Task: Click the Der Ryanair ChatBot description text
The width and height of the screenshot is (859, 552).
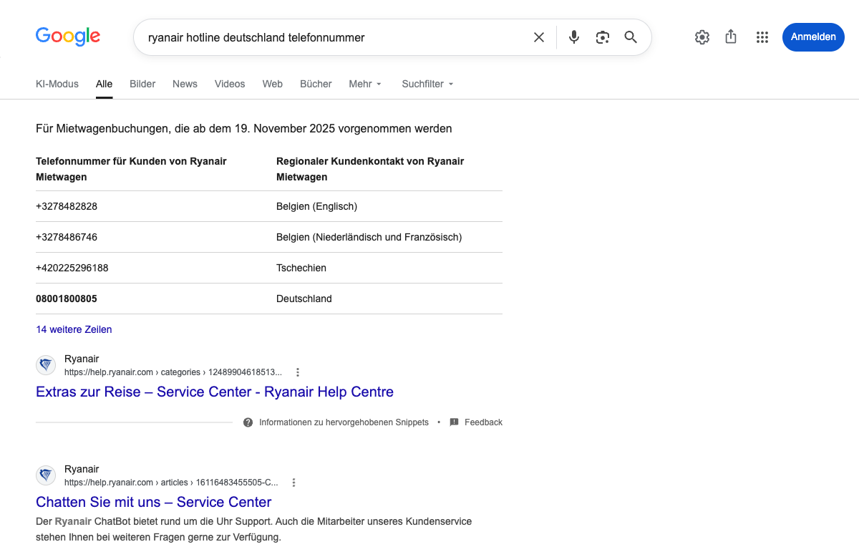Action: (x=254, y=529)
